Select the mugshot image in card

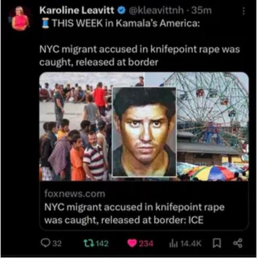pyautogui.click(x=144, y=132)
